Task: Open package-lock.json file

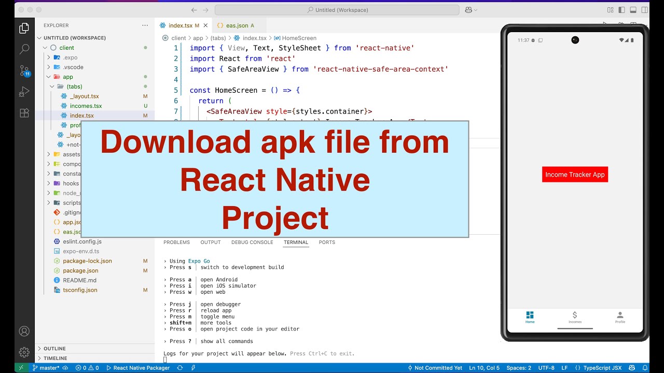Action: [87, 261]
